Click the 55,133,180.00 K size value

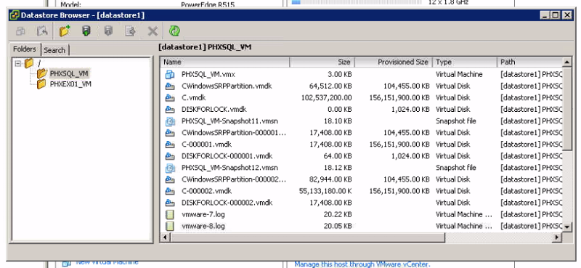pyautogui.click(x=325, y=191)
